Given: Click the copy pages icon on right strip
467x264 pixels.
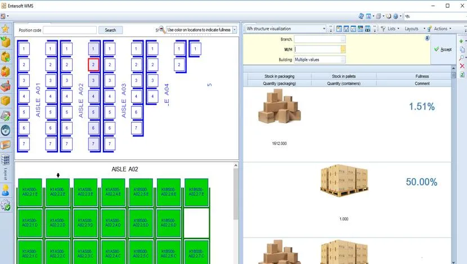Looking at the screenshot, I should pos(462,49).
